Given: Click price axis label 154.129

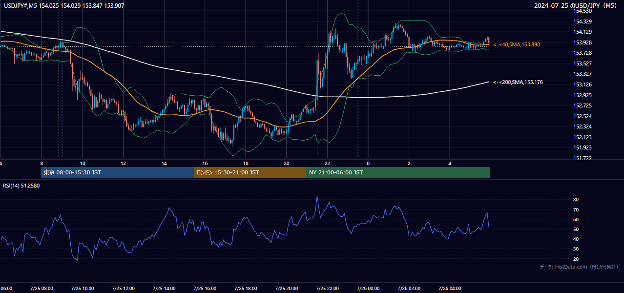Looking at the screenshot, I should [x=582, y=32].
